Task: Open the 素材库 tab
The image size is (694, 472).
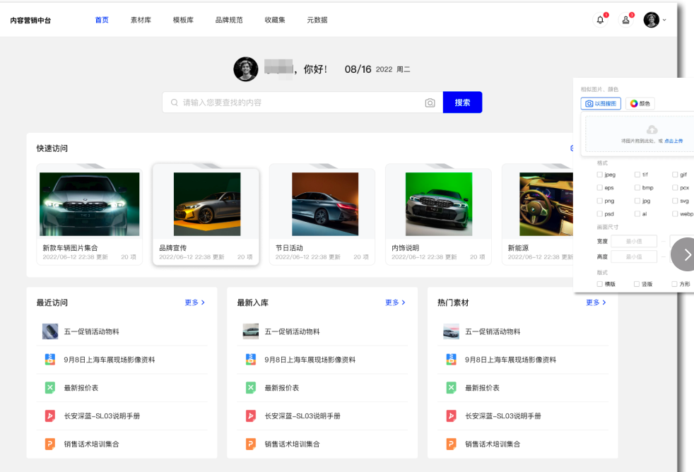Action: (141, 20)
